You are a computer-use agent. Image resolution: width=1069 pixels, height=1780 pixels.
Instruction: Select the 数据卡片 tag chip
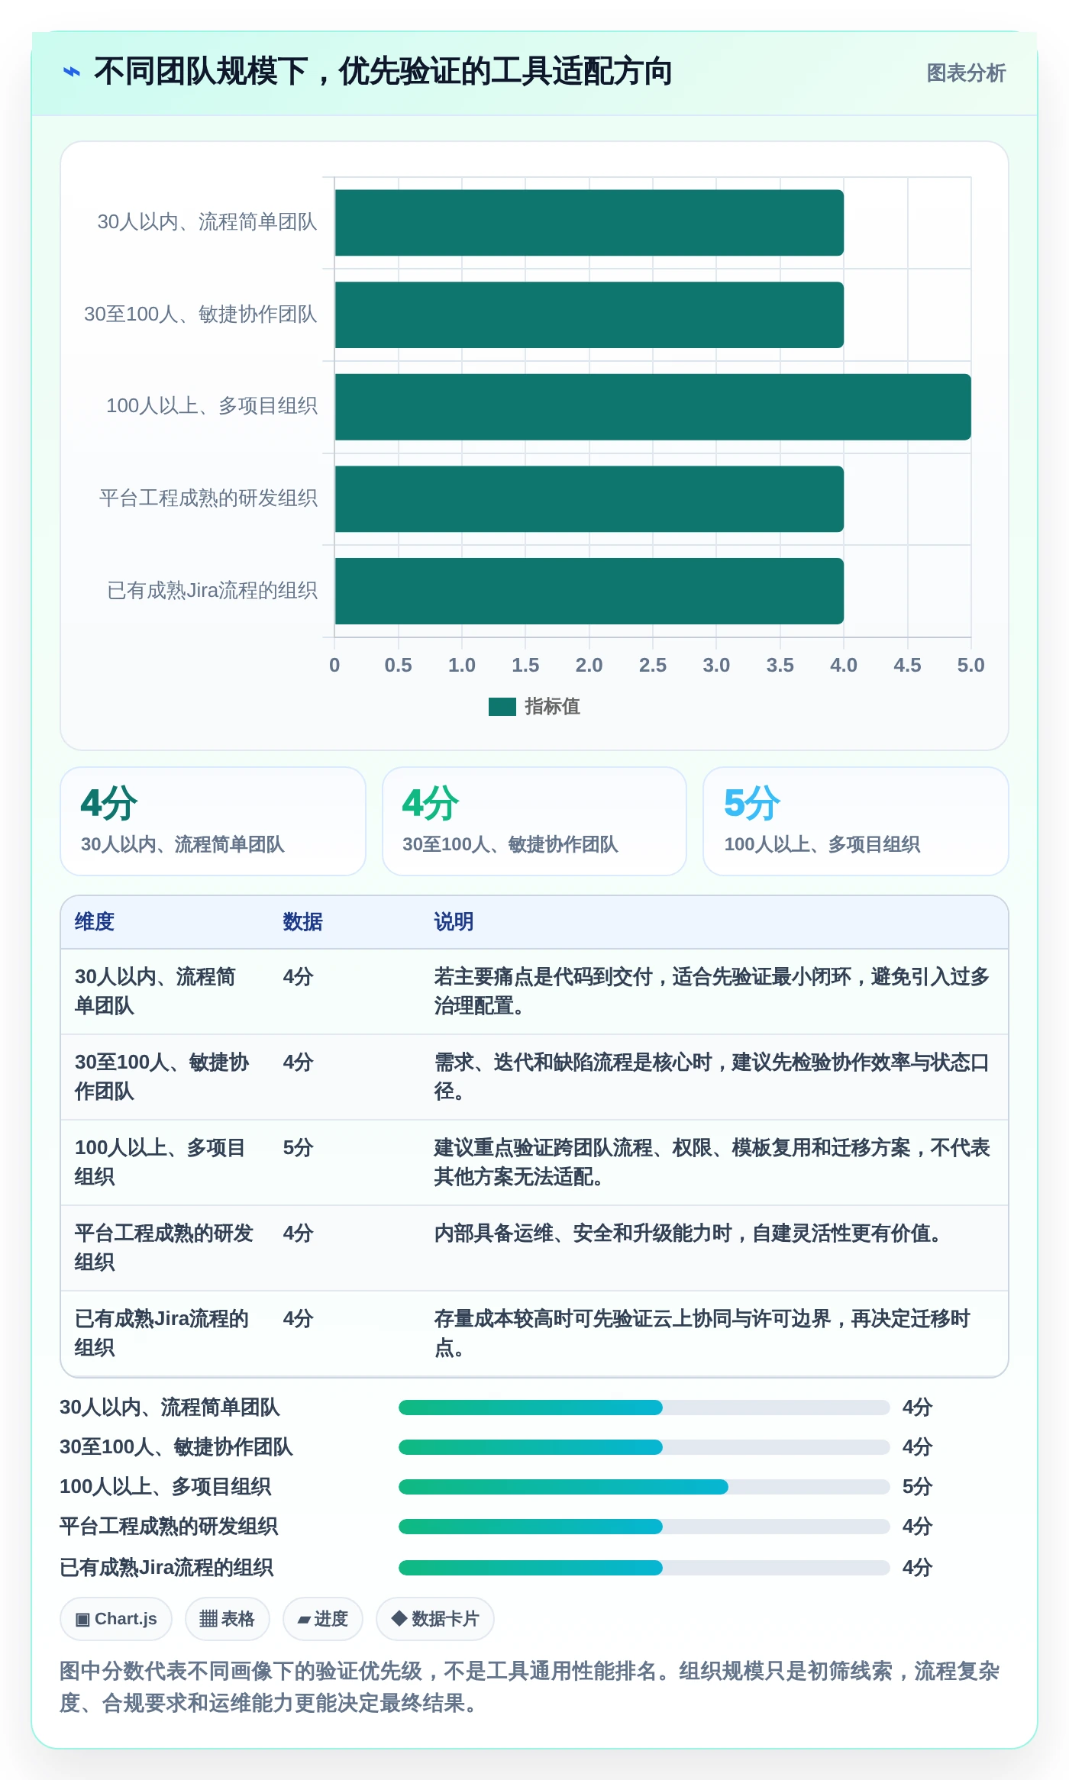[x=434, y=1619]
